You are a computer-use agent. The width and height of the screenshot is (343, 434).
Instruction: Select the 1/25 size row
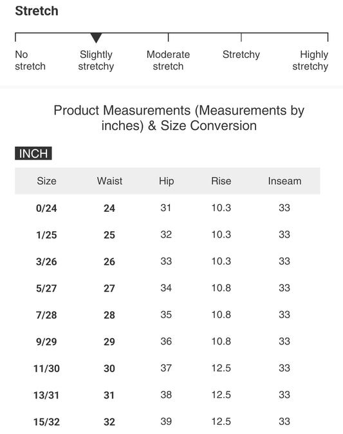coord(167,235)
